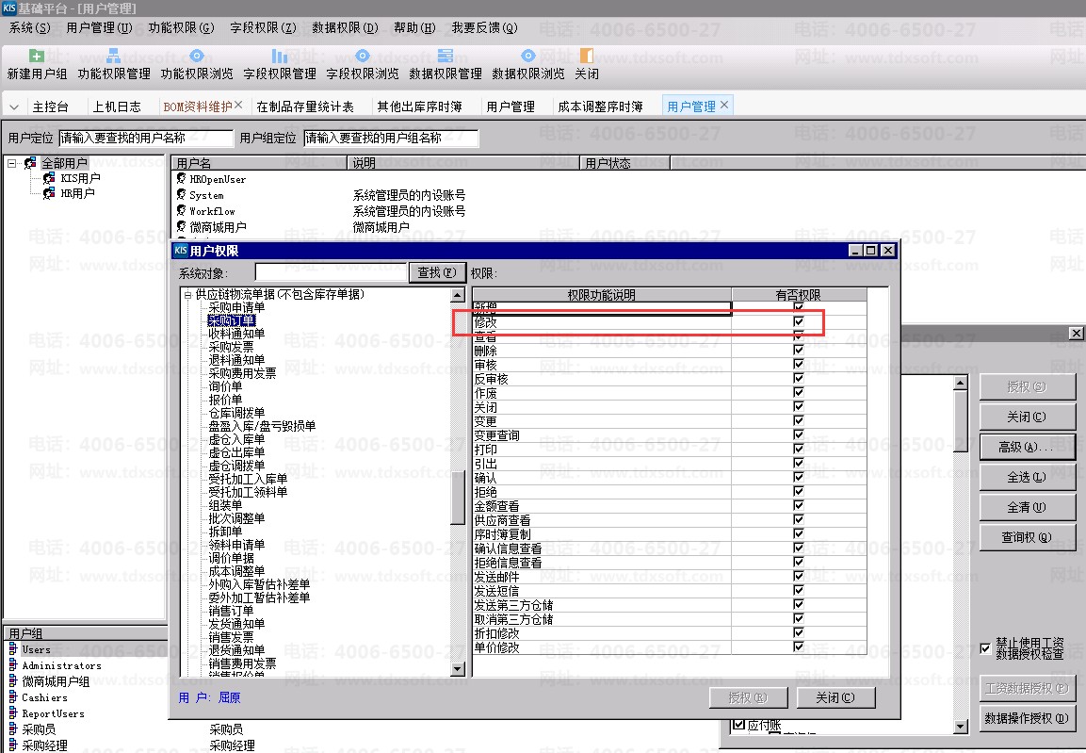
Task: Select the HROpenUser user icon
Action: click(182, 179)
